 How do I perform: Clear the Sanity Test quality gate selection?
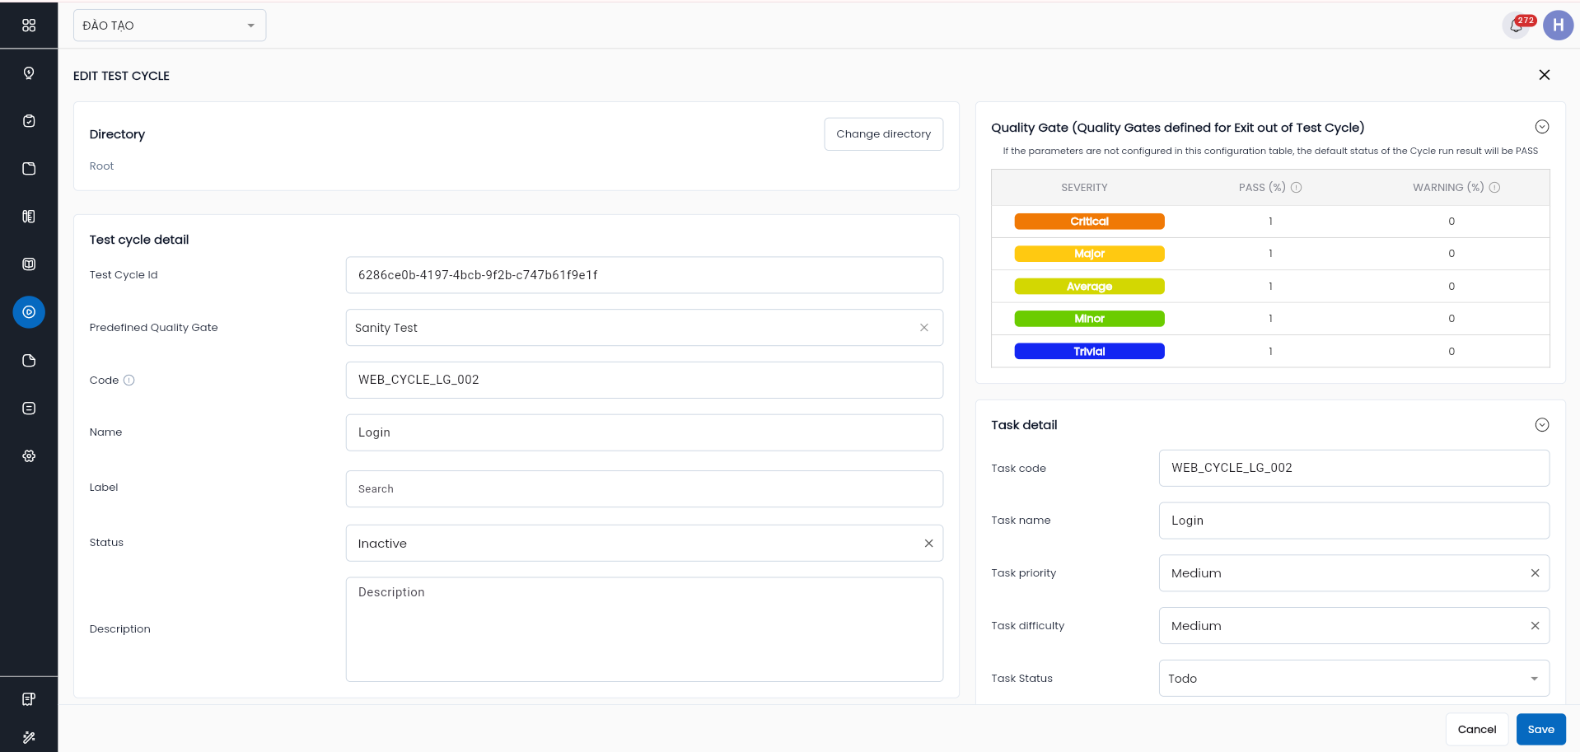point(923,328)
